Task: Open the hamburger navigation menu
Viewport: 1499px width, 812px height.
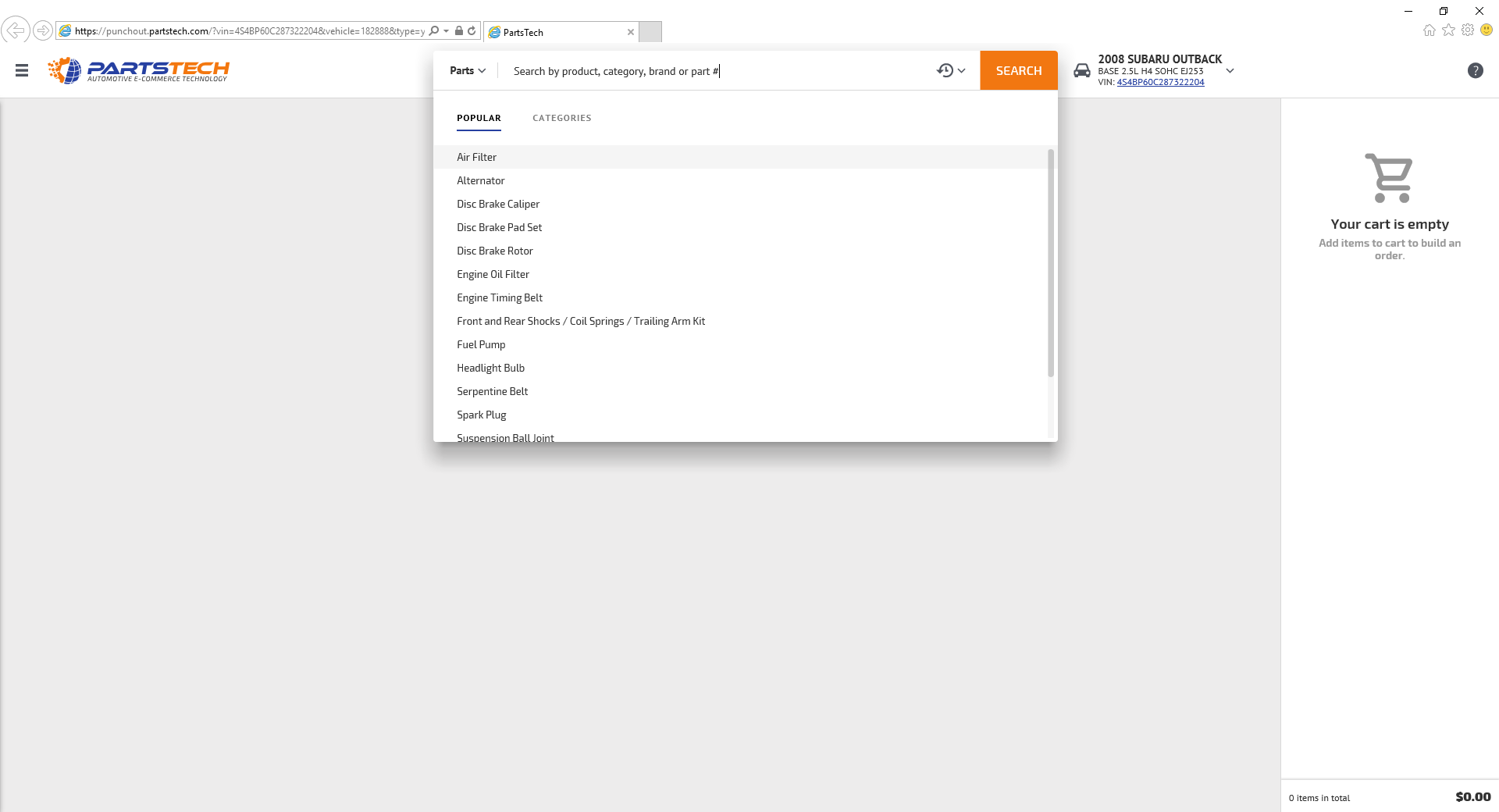Action: coord(21,70)
